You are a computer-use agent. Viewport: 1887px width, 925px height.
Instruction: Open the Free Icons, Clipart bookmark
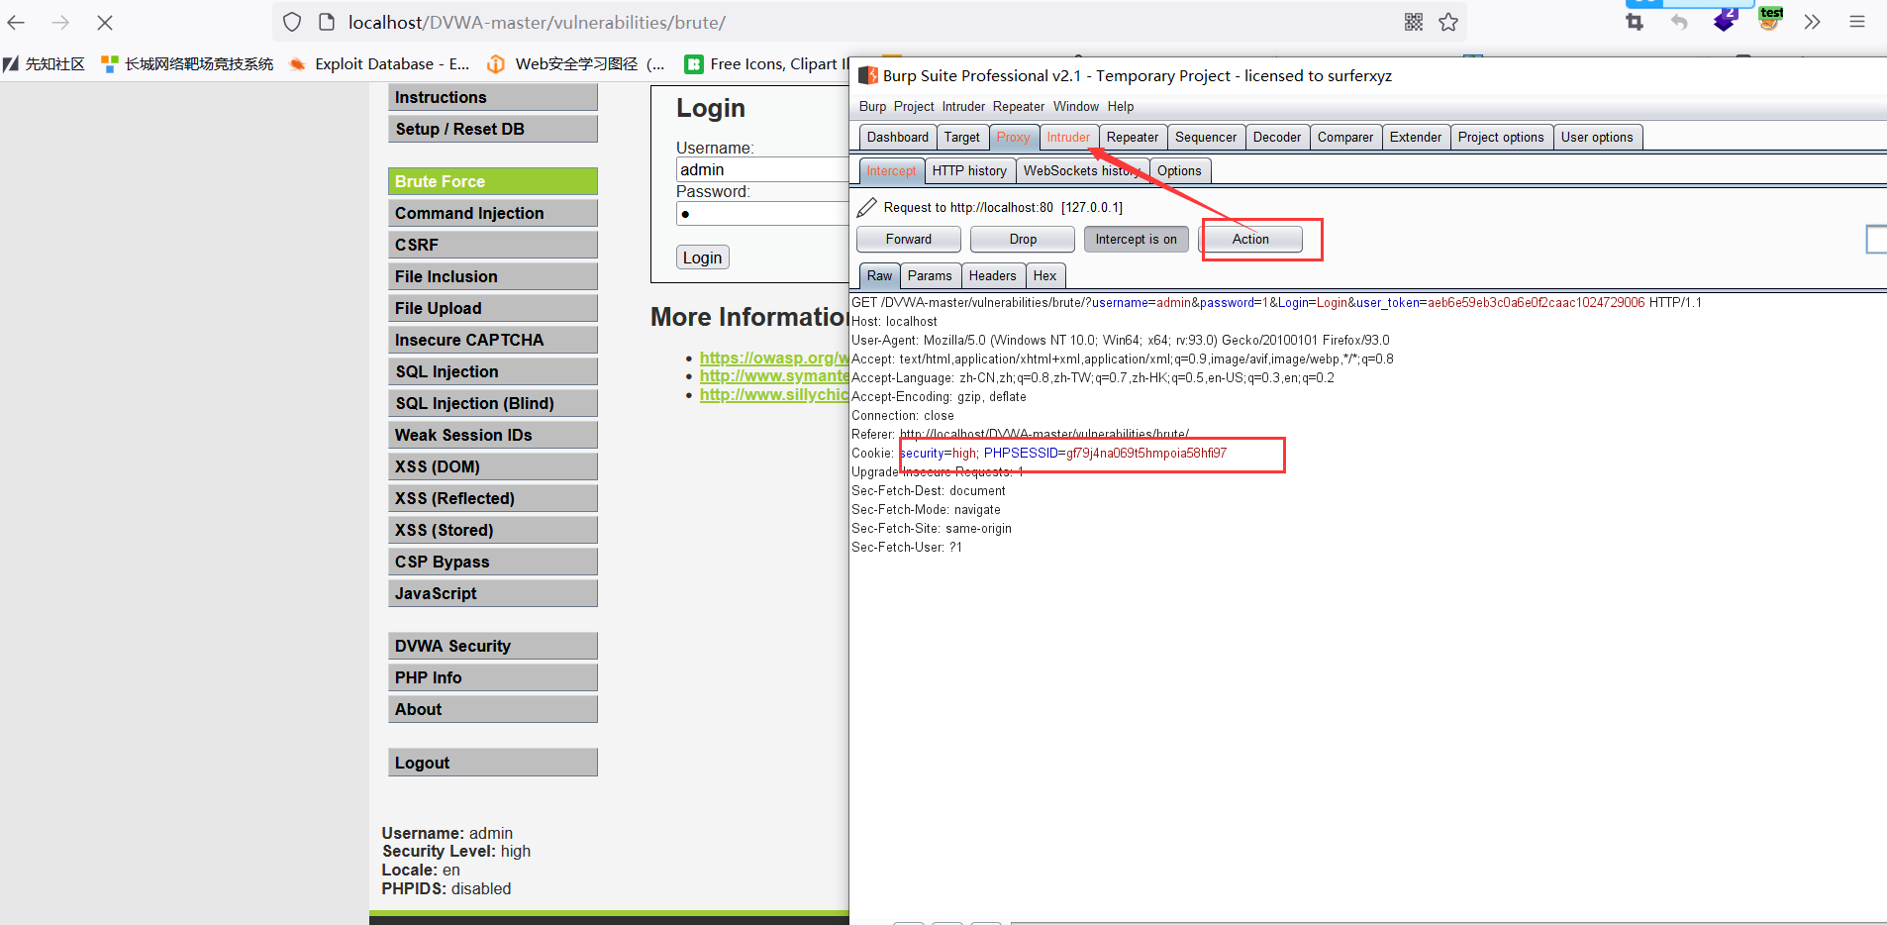click(x=767, y=64)
